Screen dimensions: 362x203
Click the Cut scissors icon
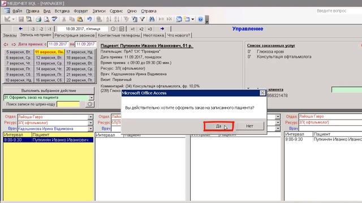64,19
